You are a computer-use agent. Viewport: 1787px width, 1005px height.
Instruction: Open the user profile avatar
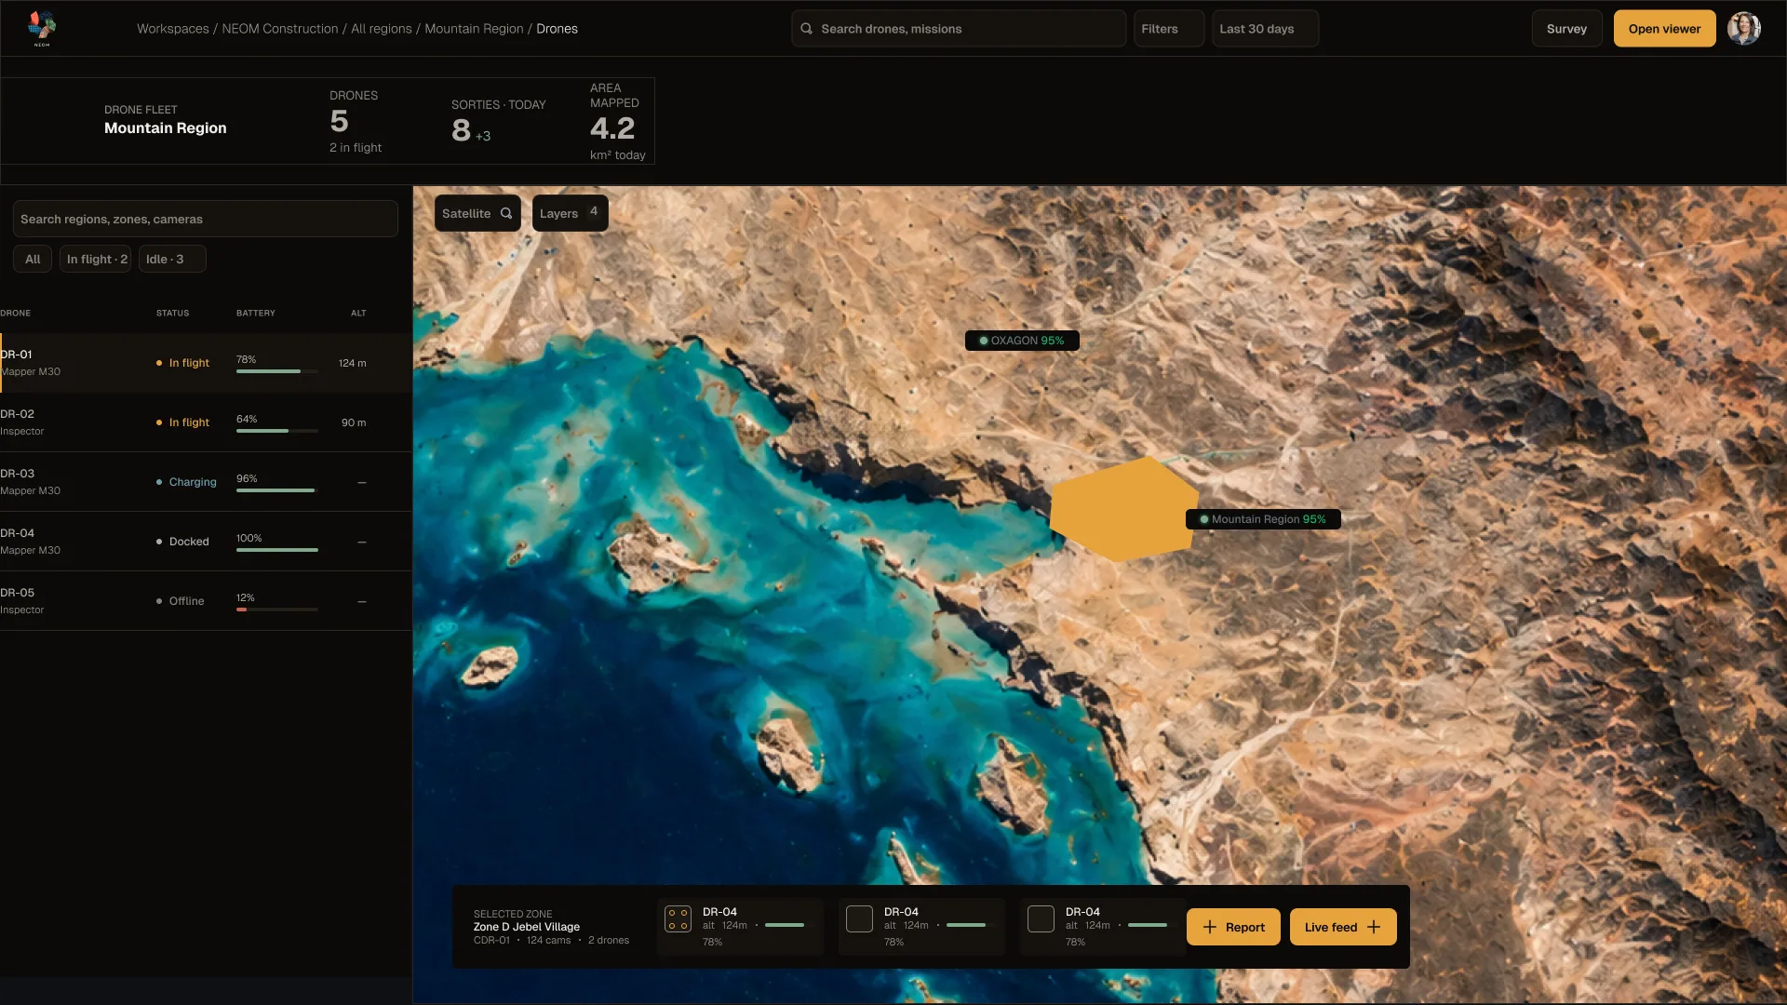point(1743,29)
